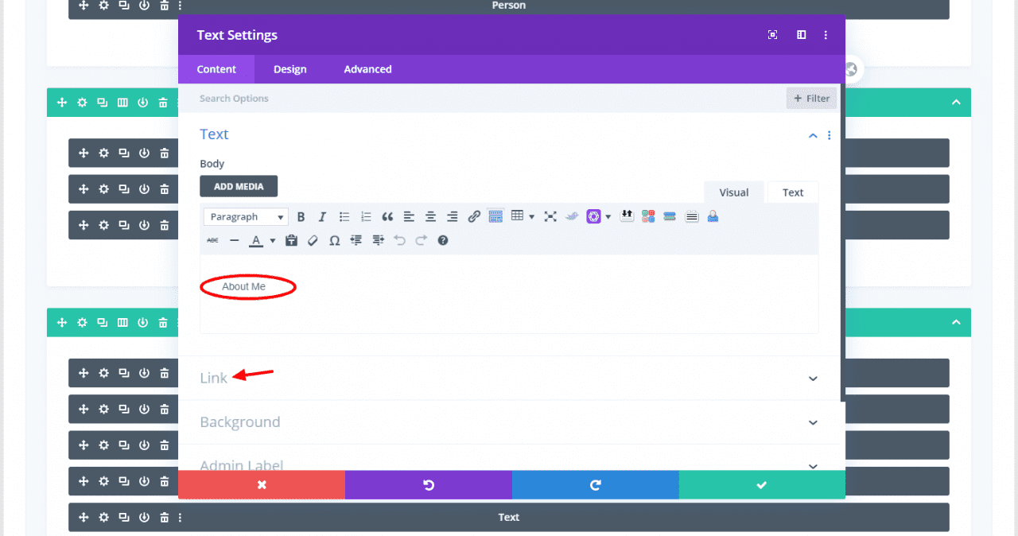Open the Paragraph style dropdown

(x=245, y=216)
